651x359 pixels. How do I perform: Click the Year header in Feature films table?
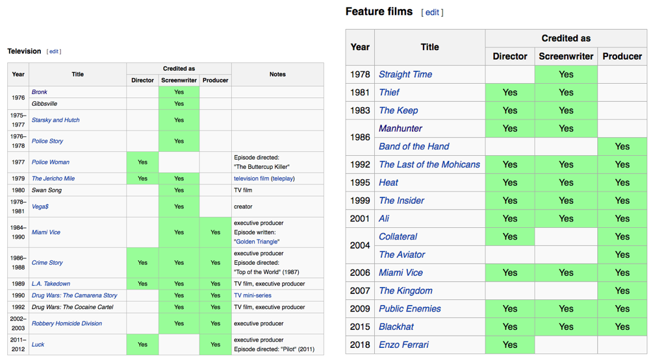[360, 47]
